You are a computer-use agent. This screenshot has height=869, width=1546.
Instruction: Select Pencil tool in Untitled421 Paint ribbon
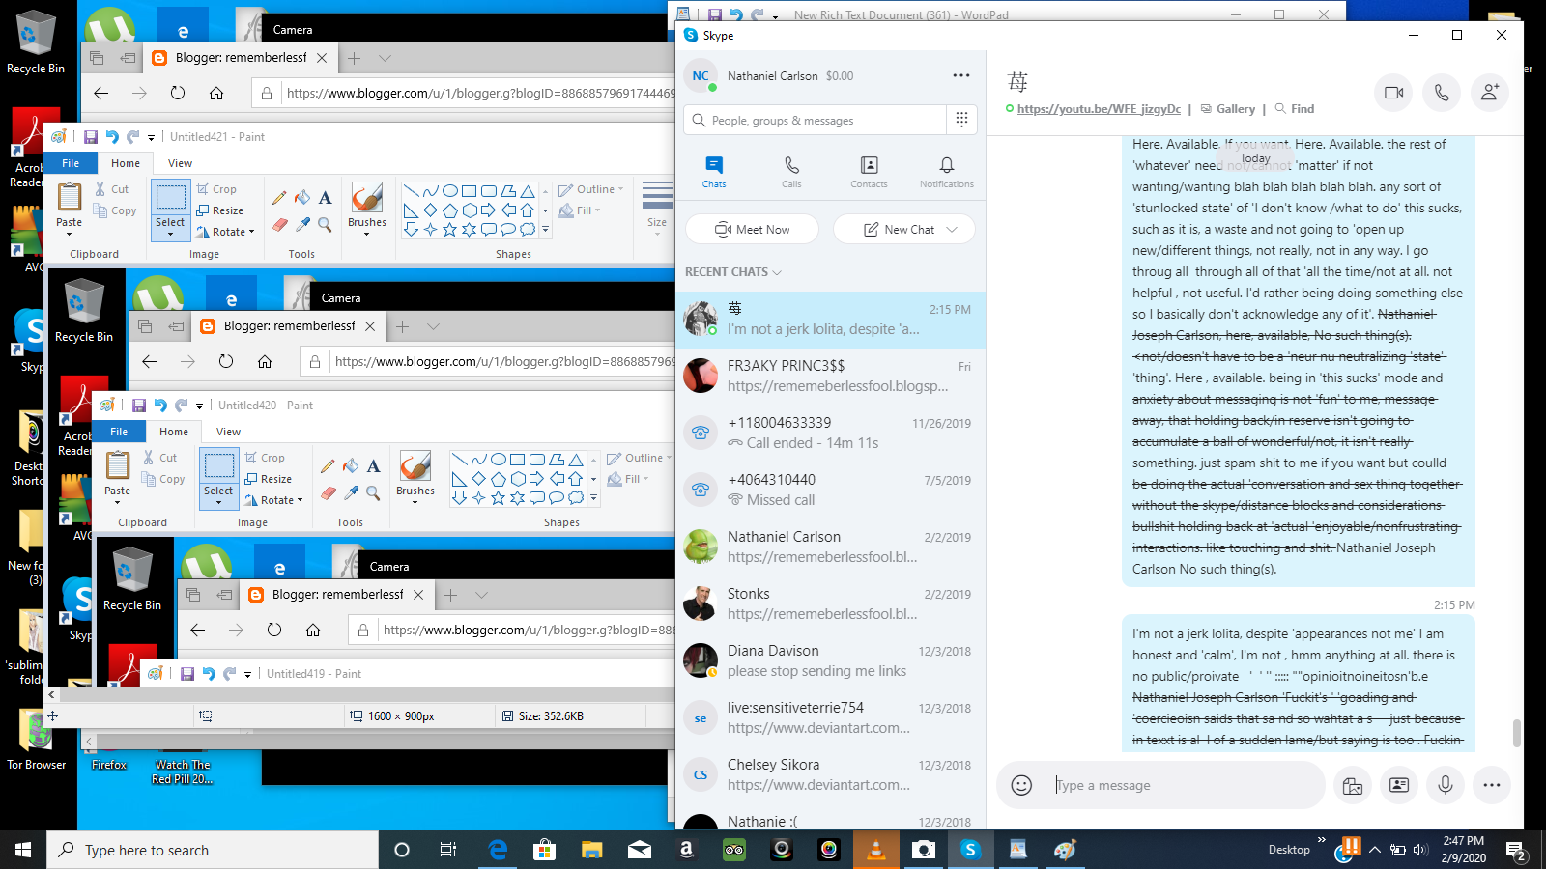pyautogui.click(x=279, y=198)
